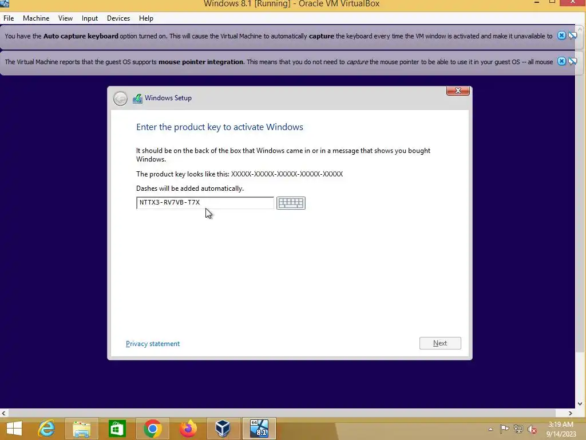
Task: Open the File menu
Action: pyautogui.click(x=9, y=18)
